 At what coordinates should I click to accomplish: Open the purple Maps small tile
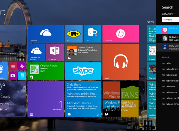(x=22, y=66)
